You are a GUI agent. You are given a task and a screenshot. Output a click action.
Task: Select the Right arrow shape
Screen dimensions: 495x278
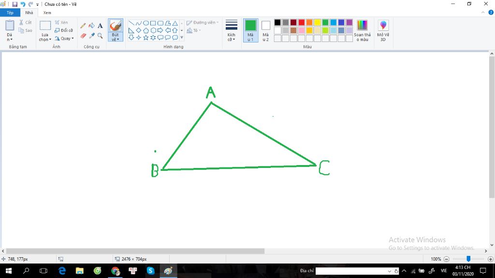[160, 30]
